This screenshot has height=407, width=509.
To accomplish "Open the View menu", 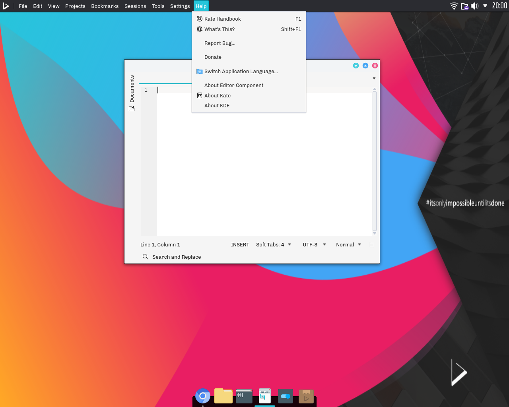I will 54,6.
